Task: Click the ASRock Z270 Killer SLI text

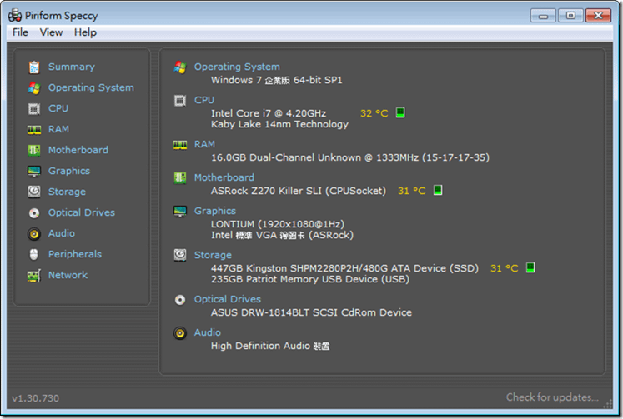Action: 299,191
